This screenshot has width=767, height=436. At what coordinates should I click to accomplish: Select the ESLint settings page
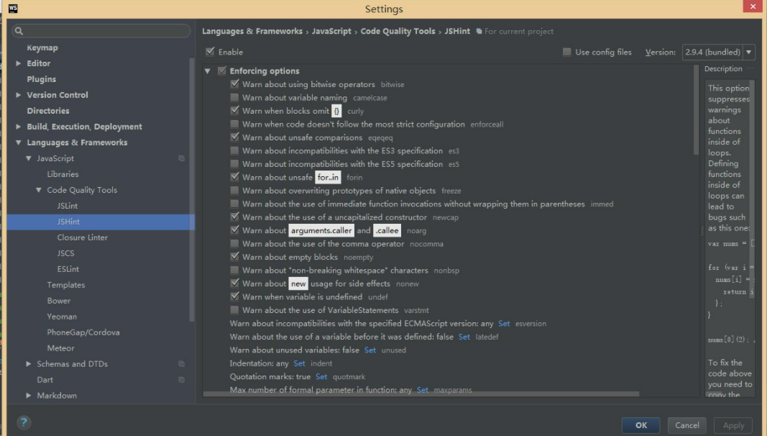[68, 269]
